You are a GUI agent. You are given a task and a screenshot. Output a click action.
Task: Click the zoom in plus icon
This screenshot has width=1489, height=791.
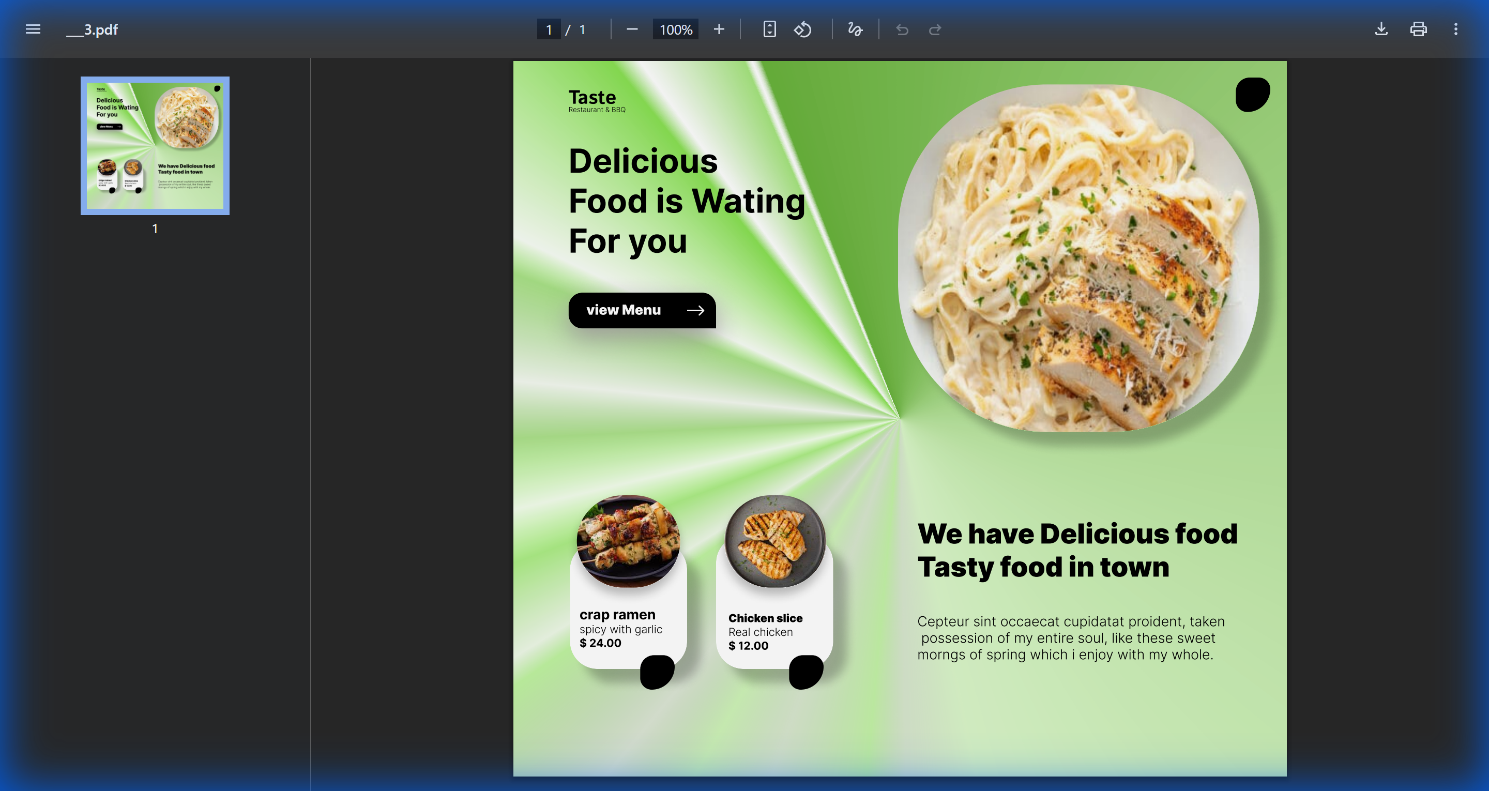point(719,29)
